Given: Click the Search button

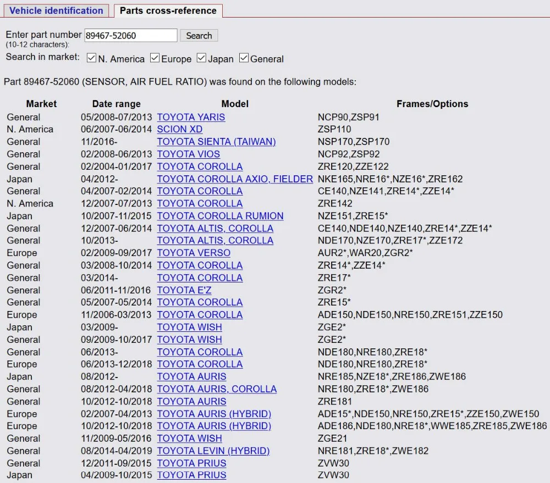Looking at the screenshot, I should pos(199,35).
